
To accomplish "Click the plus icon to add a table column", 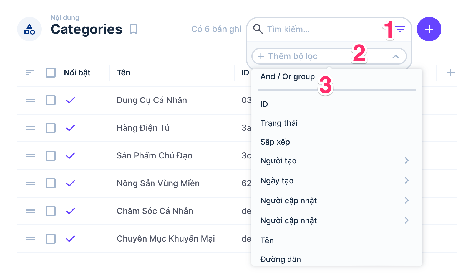I will 451,72.
